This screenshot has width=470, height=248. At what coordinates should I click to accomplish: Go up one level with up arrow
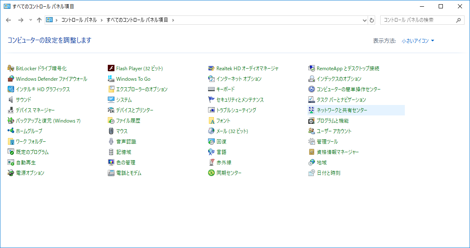(39, 20)
